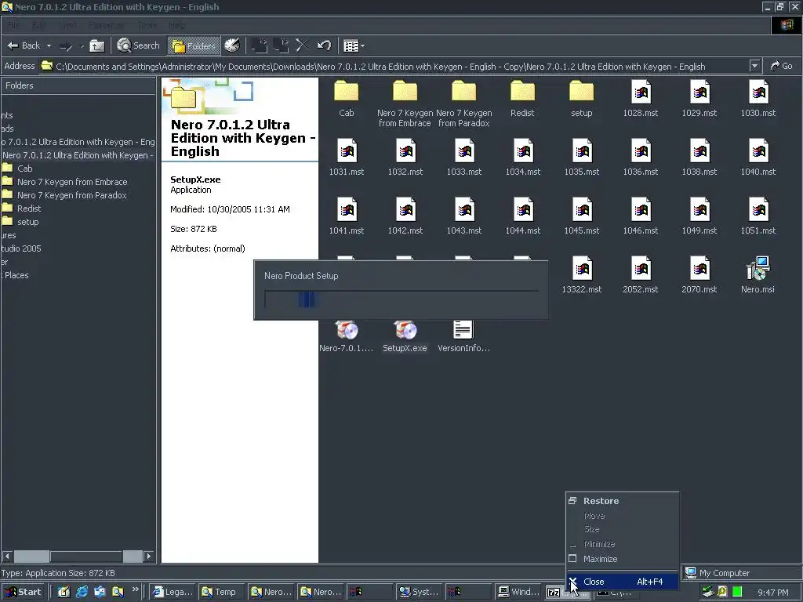Open the Start menu
The height and width of the screenshot is (602, 803).
pos(23,592)
